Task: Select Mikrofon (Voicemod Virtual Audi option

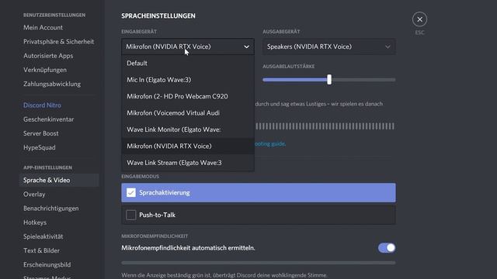Action: (188, 113)
